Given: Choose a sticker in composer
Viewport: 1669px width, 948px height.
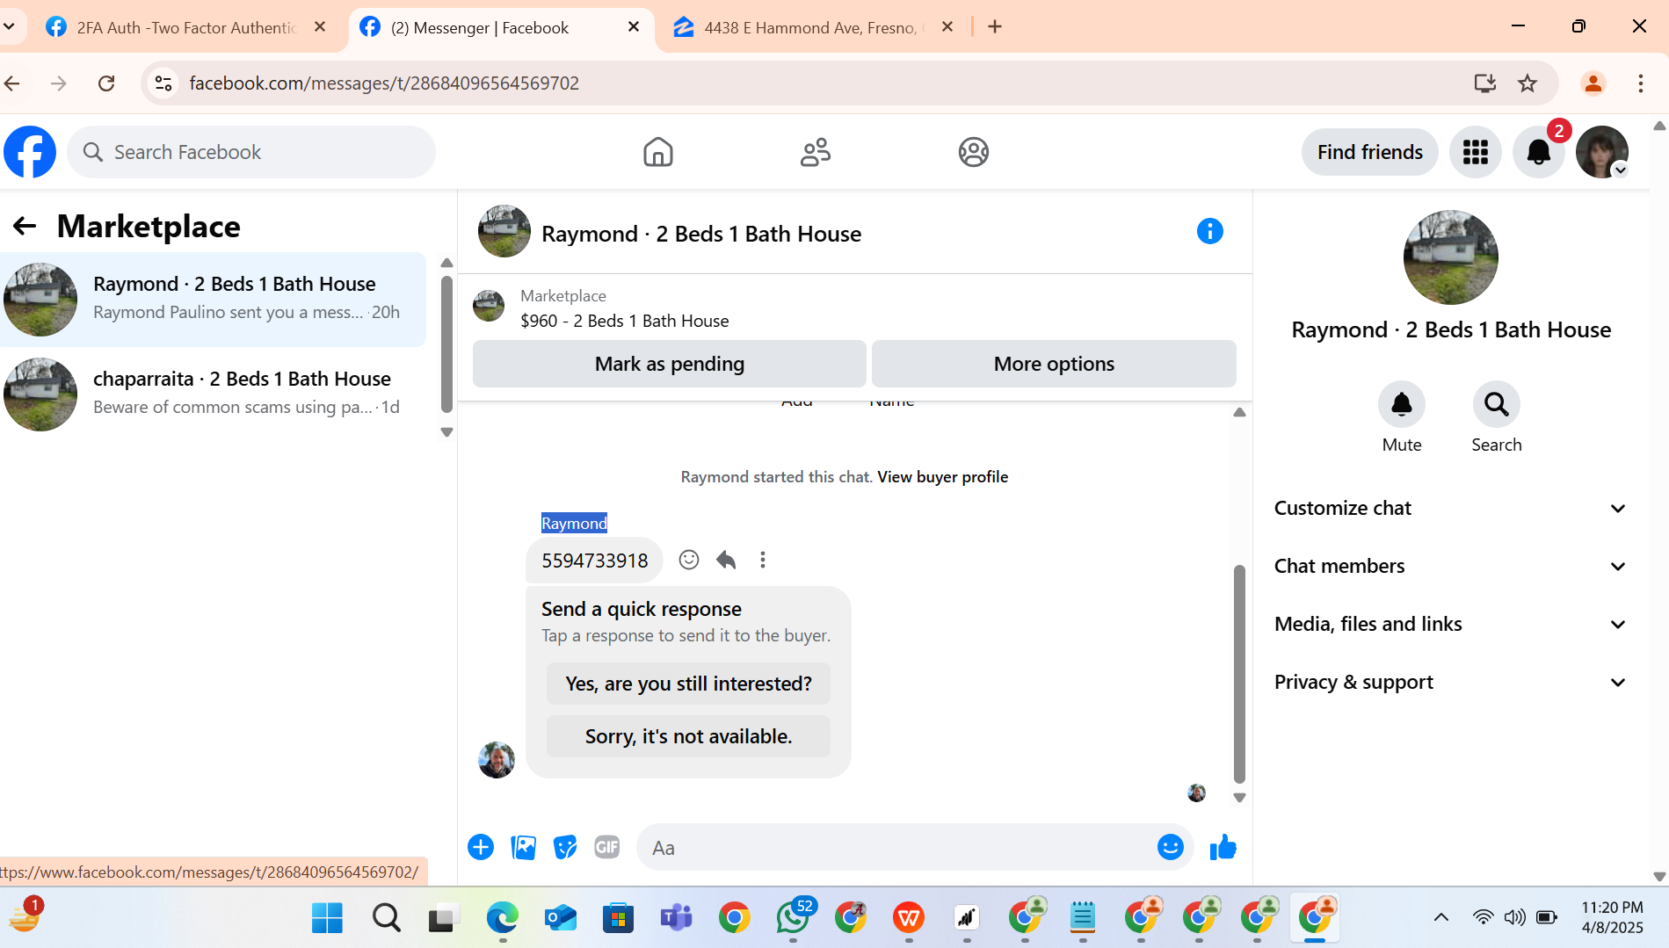Looking at the screenshot, I should pos(565,847).
